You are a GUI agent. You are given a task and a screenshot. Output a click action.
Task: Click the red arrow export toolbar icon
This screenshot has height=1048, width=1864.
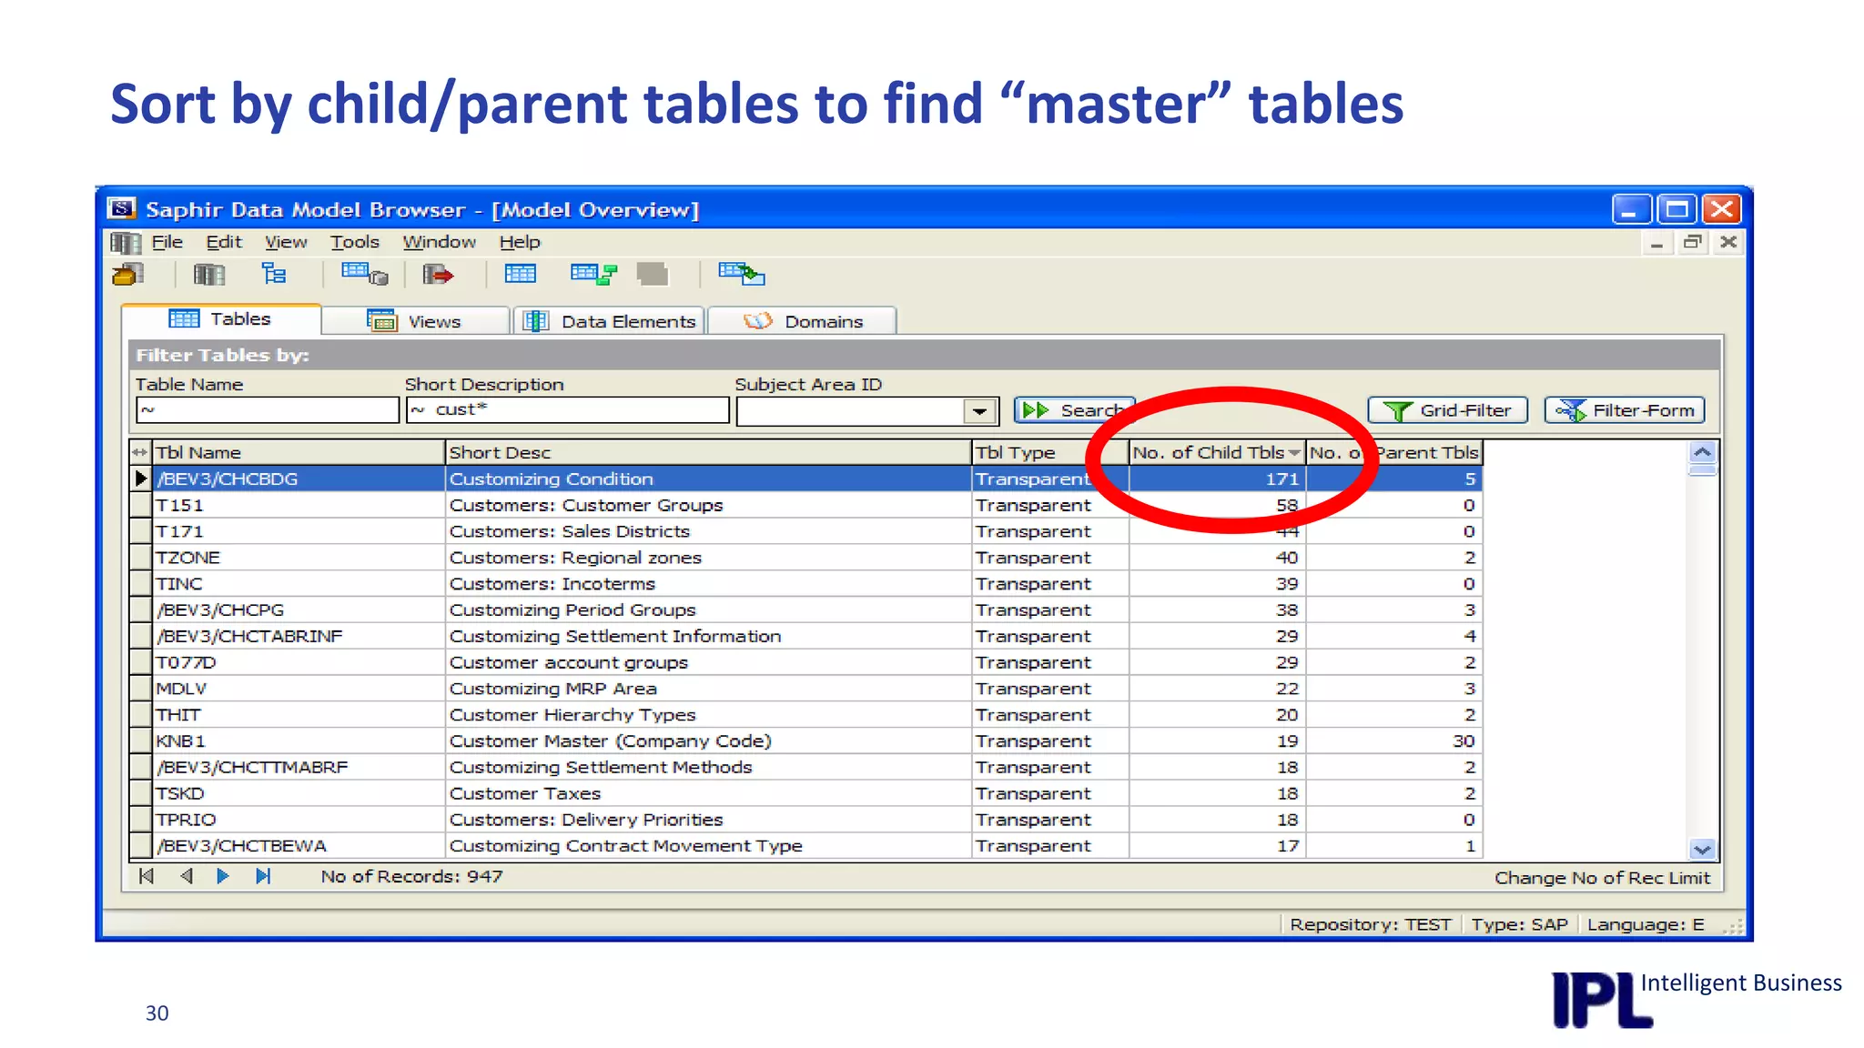(439, 274)
